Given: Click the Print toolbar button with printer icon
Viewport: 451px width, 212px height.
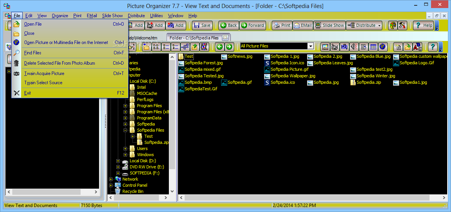Looking at the screenshot, I should 282,25.
